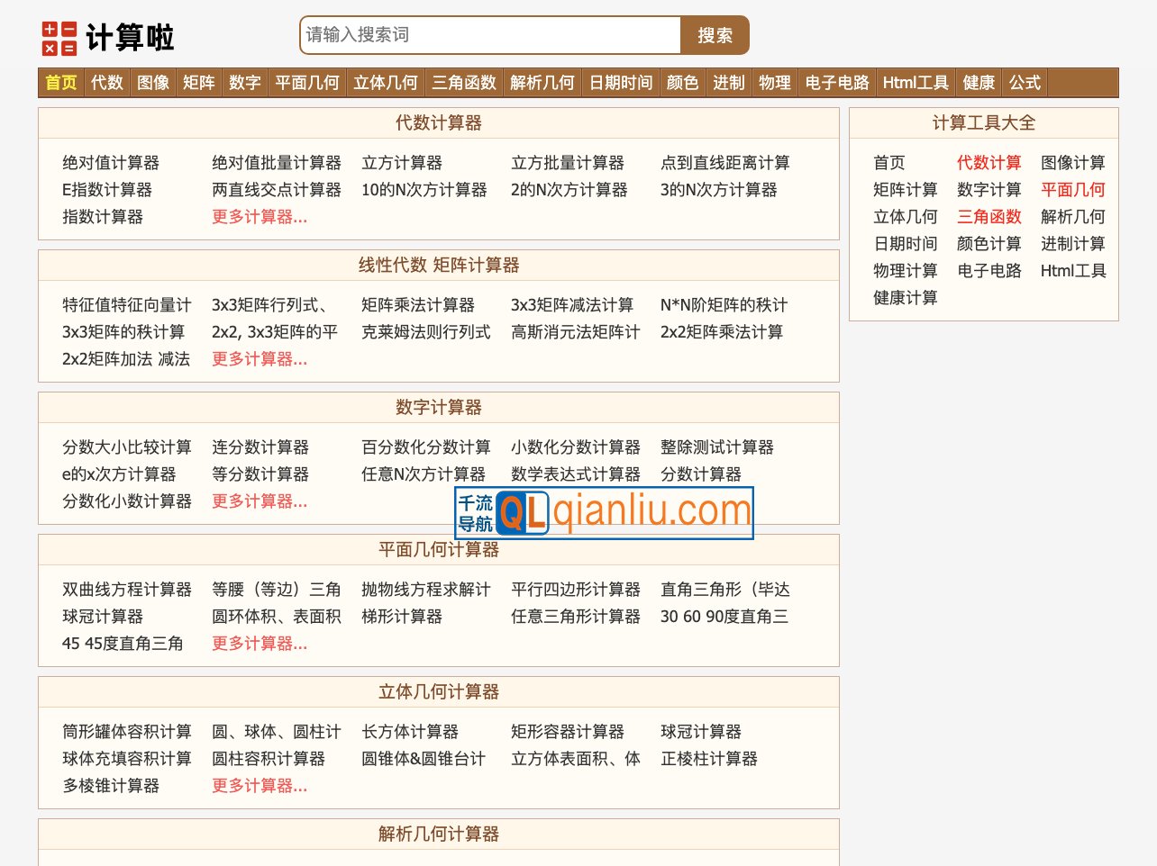Open the 图像 tab in navigation bar

(x=151, y=82)
